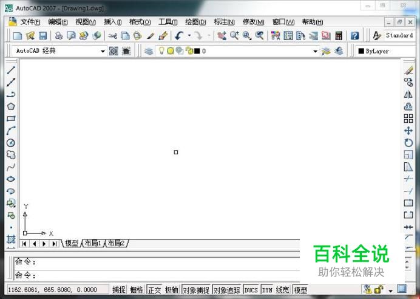
Task: Select the Revision Cloud tool
Action: 11,155
